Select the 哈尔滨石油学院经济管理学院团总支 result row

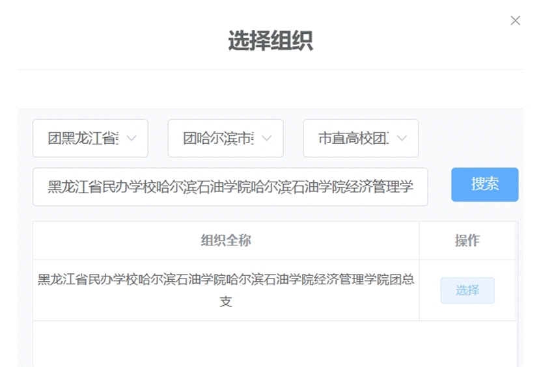pos(225,280)
